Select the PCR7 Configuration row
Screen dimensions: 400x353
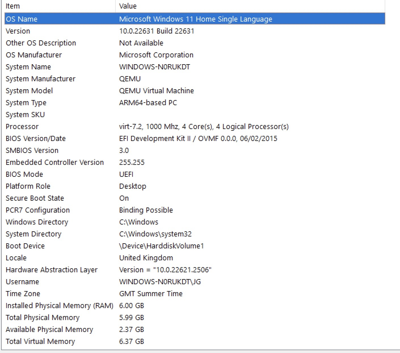(195, 210)
